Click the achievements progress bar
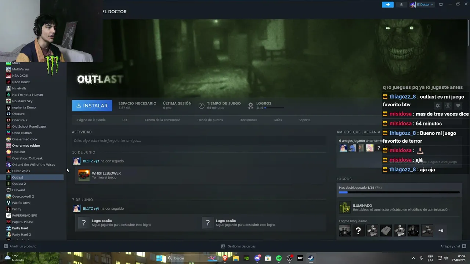Viewport: 470px width, 264px height. click(399, 192)
